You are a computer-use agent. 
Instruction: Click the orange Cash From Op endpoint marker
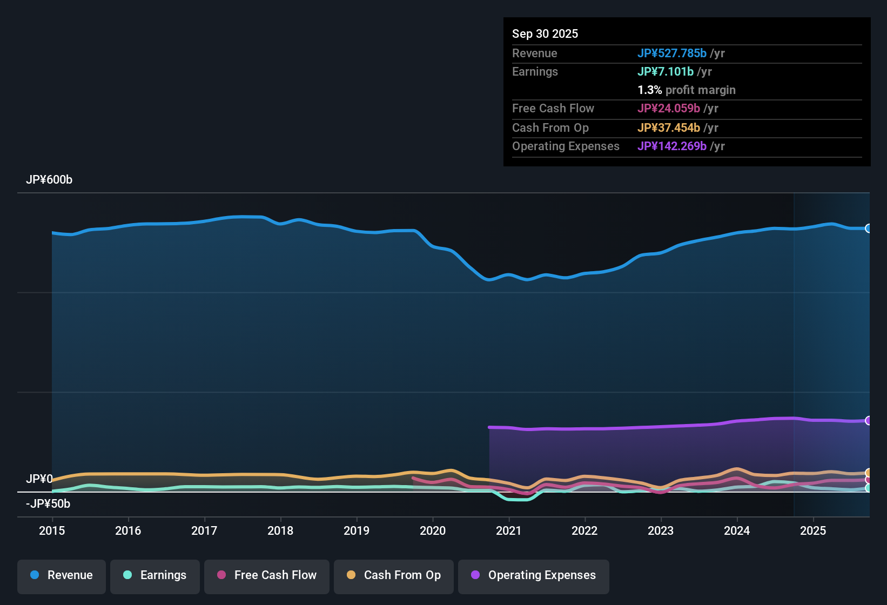pyautogui.click(x=869, y=472)
